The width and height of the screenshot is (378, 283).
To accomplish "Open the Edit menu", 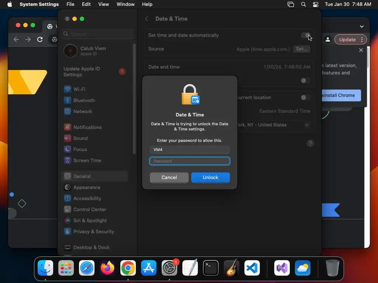I will [86, 4].
